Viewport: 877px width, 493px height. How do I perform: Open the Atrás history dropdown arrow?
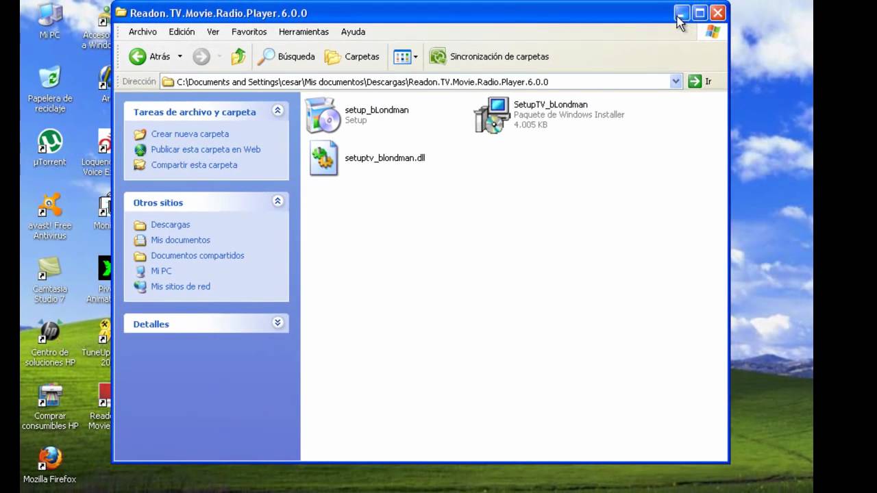[180, 57]
